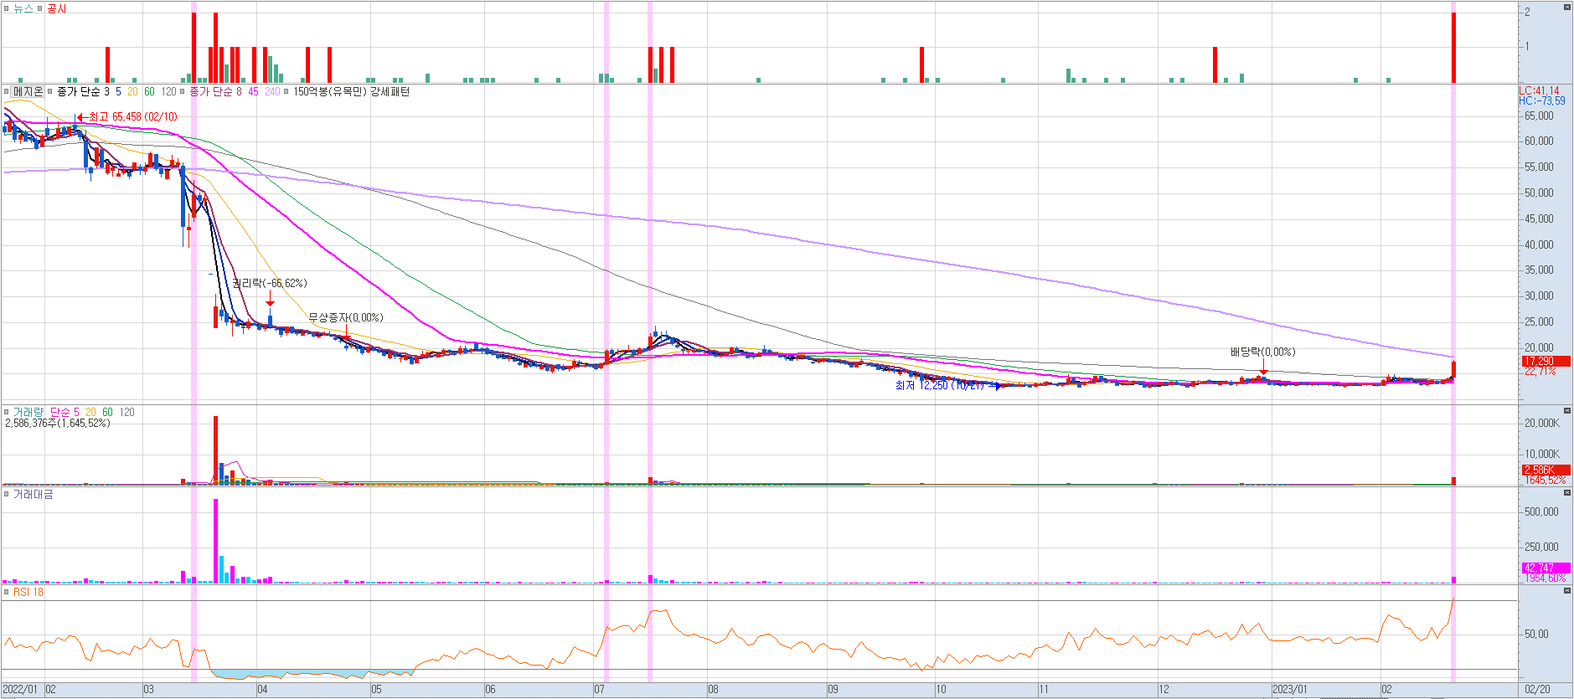The image size is (1574, 699).
Task: Click the square marker before 거래량
Action: coord(7,412)
